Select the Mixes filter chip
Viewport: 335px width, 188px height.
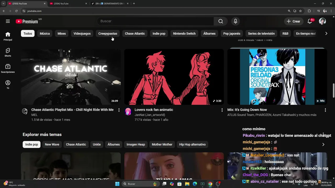click(62, 33)
